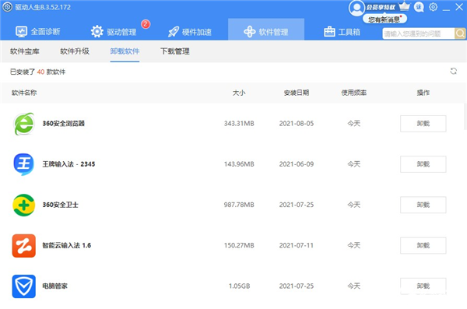This screenshot has height=309, width=467.
Task: Click the software list vertical scrollbar
Action: [x=465, y=116]
